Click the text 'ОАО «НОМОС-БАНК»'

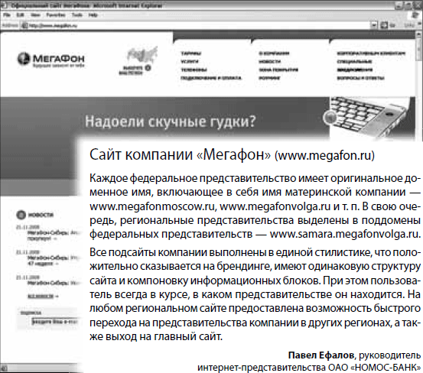pos(375,368)
